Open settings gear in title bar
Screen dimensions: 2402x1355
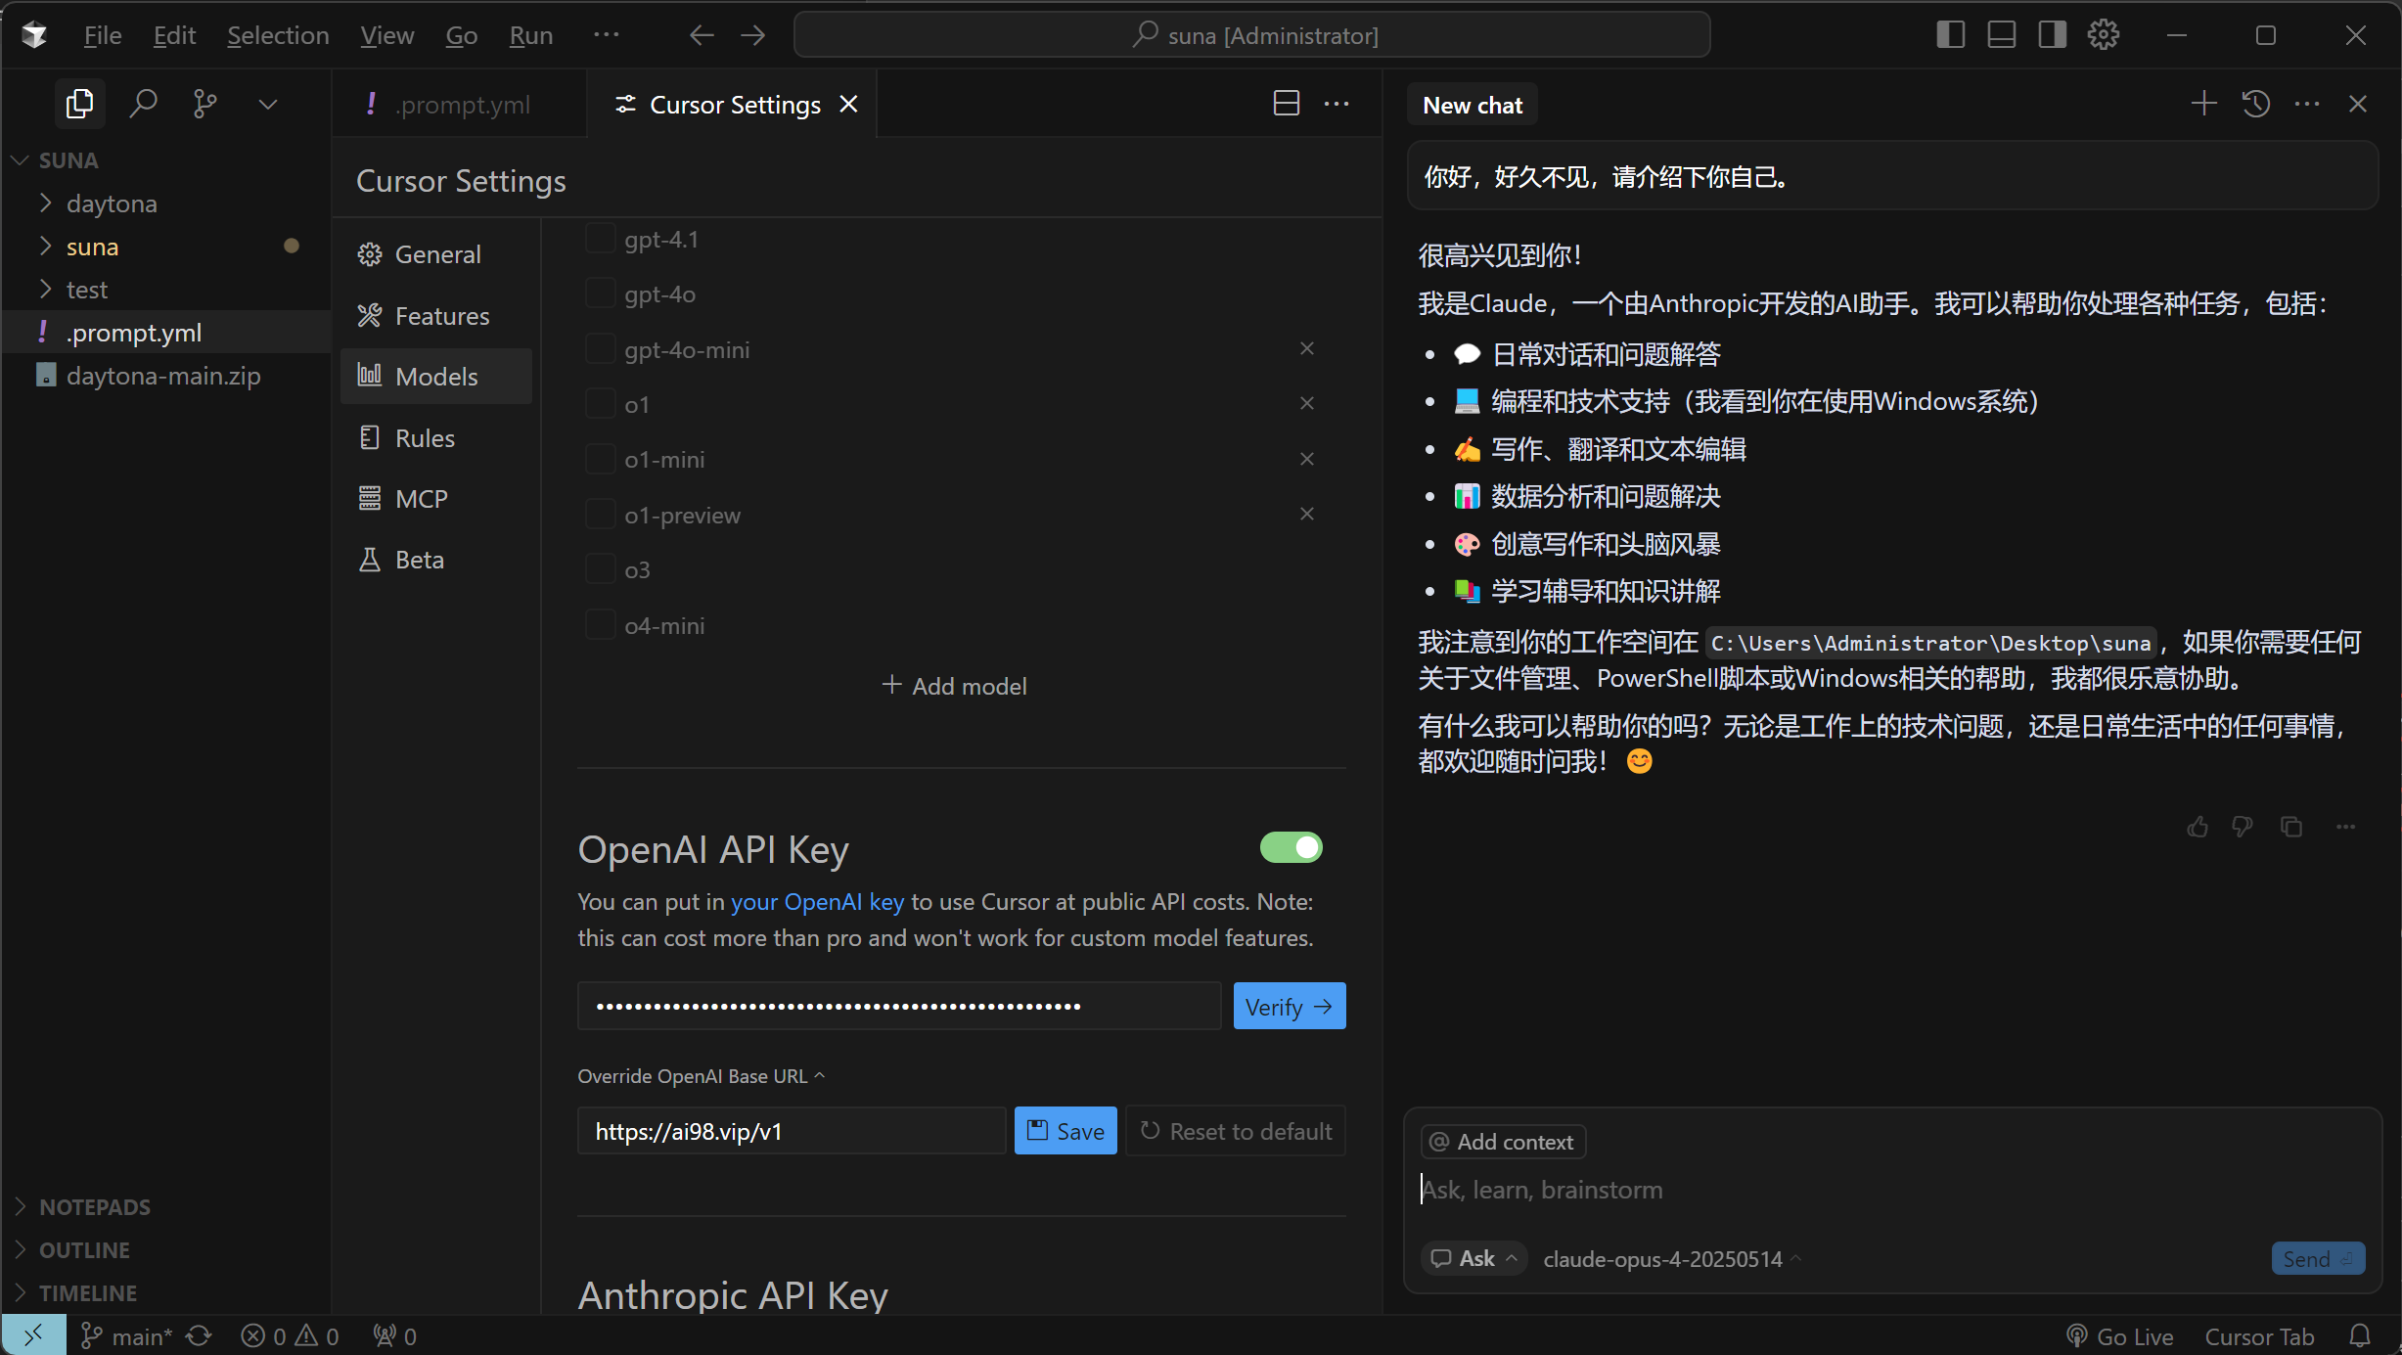[x=2103, y=35]
